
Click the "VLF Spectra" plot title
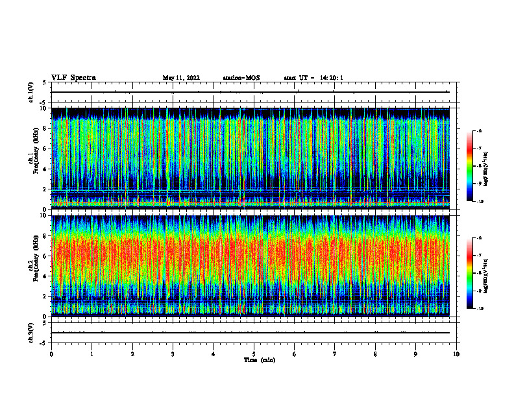coord(73,78)
